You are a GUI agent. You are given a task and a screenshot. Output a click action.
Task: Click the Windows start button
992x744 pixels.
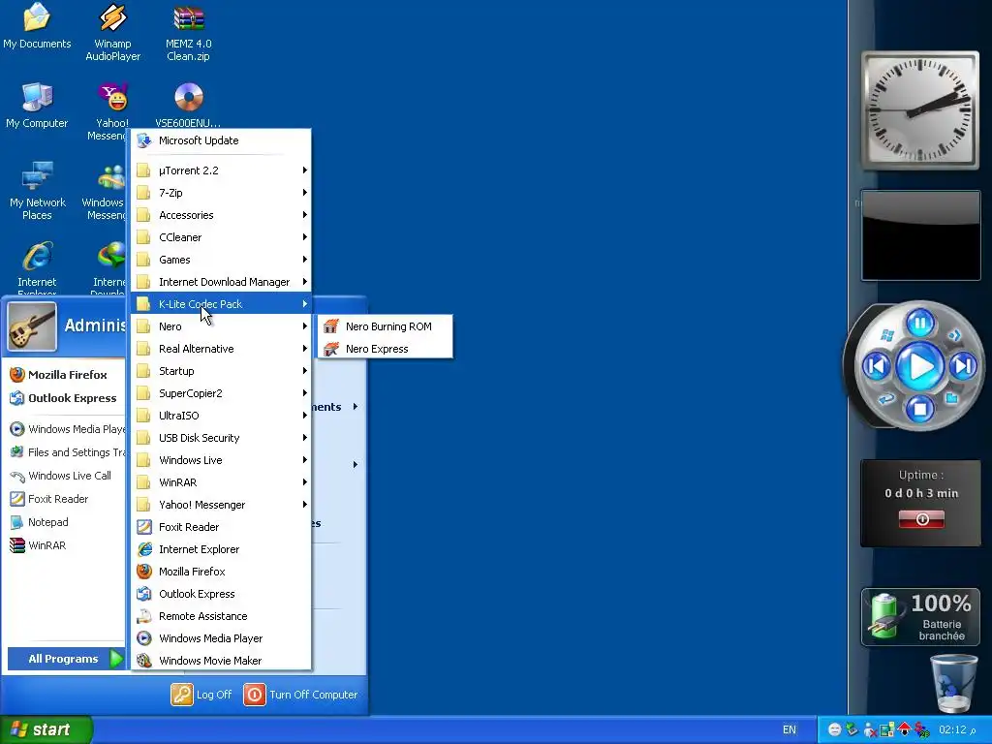46,729
